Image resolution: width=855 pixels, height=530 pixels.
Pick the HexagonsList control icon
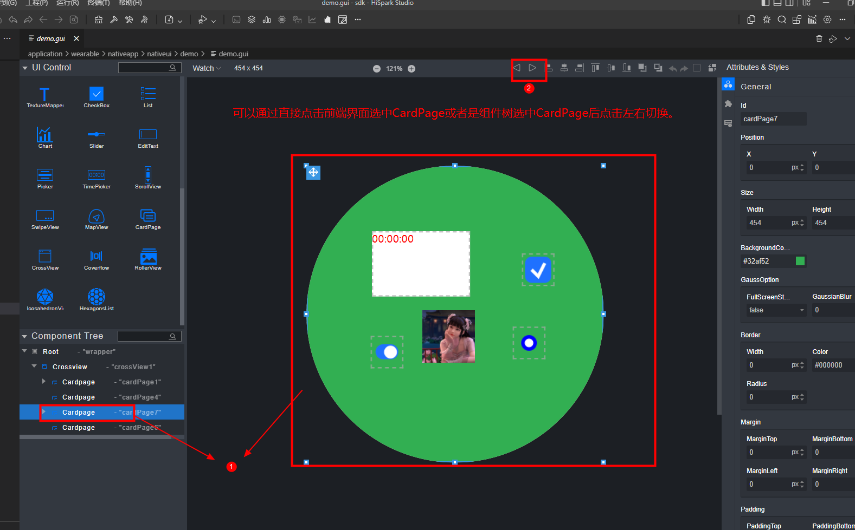pyautogui.click(x=97, y=297)
